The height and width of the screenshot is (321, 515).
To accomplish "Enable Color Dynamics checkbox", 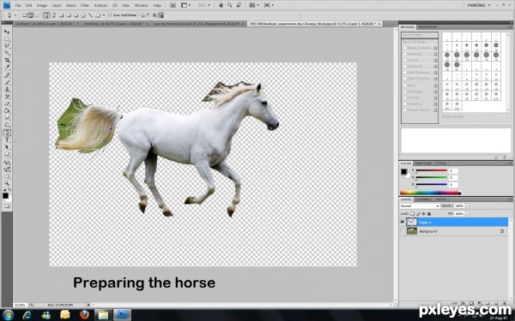I will click(x=404, y=73).
